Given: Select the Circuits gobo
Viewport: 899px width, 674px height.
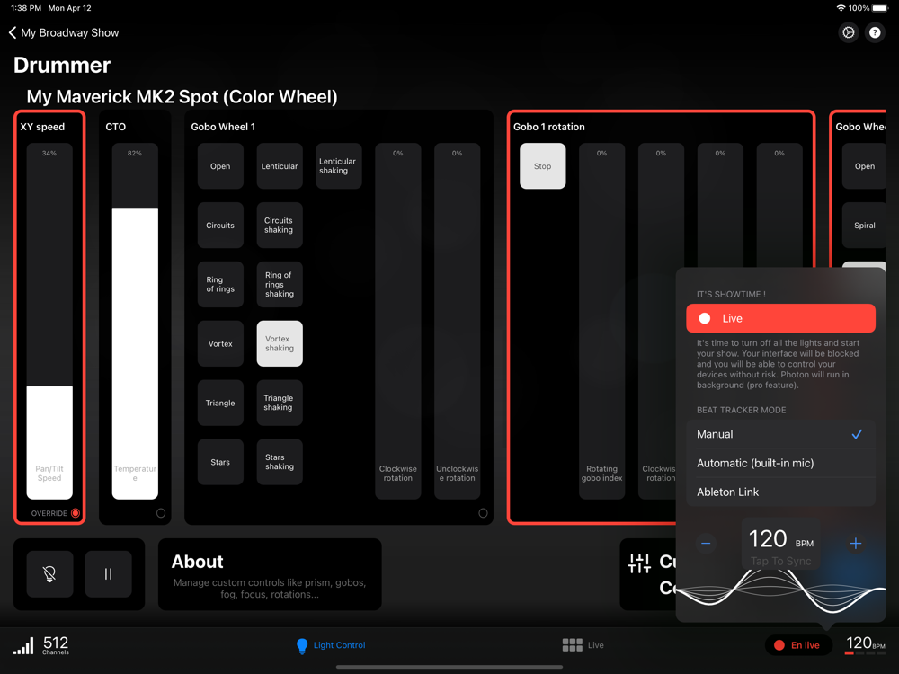Looking at the screenshot, I should 220,226.
